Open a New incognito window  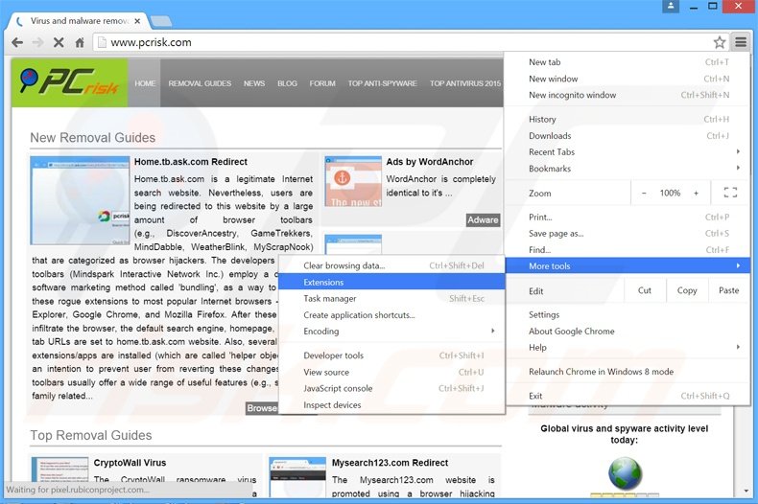[x=628, y=95]
